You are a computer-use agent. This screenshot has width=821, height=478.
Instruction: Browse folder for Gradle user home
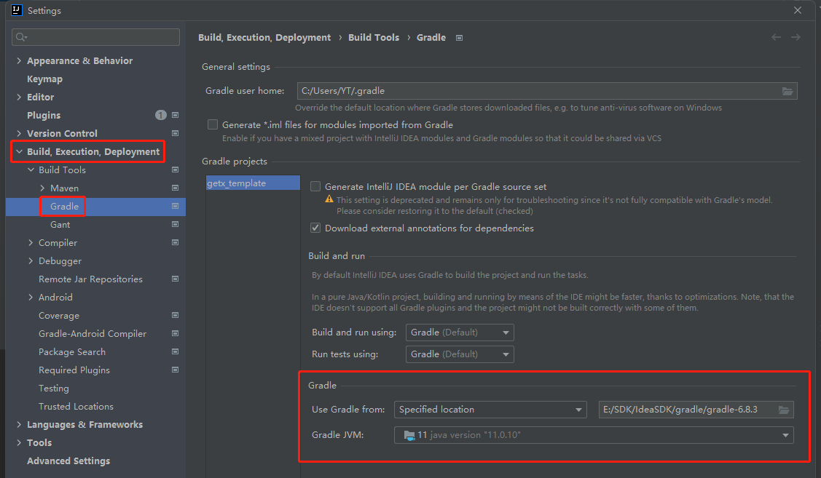787,91
